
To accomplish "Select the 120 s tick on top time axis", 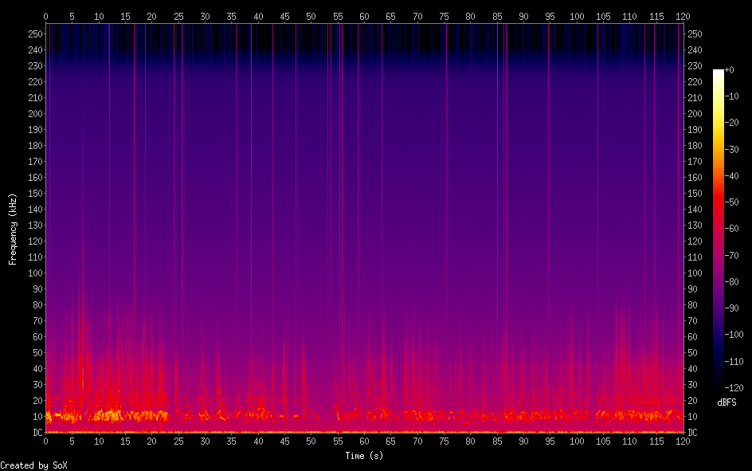I will 683,16.
